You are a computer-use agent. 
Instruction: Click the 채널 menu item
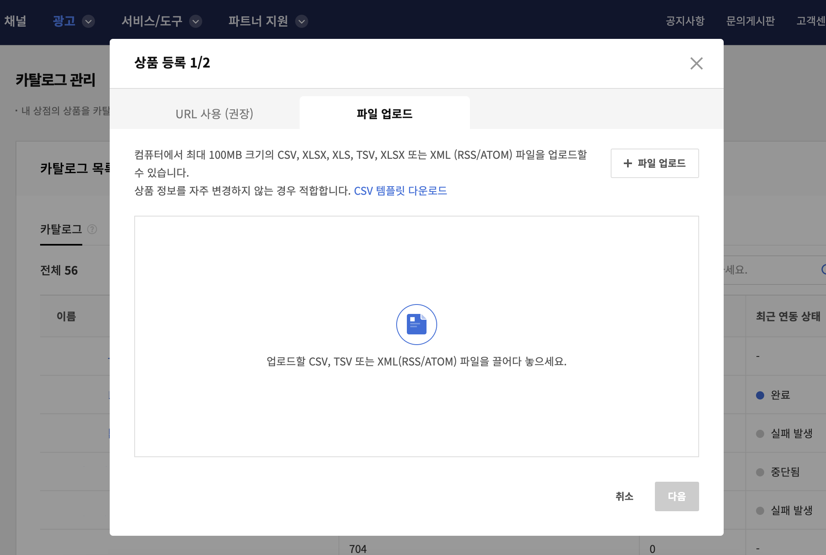click(15, 21)
